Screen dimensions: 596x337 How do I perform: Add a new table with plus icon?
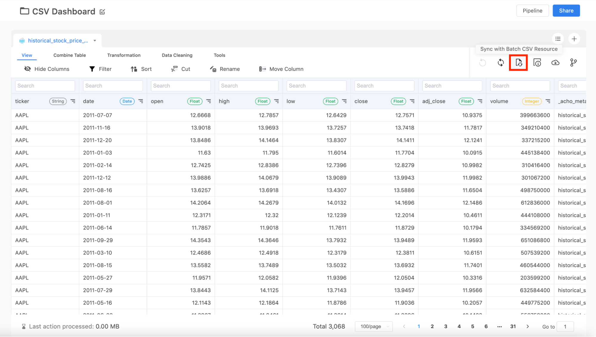coord(574,39)
